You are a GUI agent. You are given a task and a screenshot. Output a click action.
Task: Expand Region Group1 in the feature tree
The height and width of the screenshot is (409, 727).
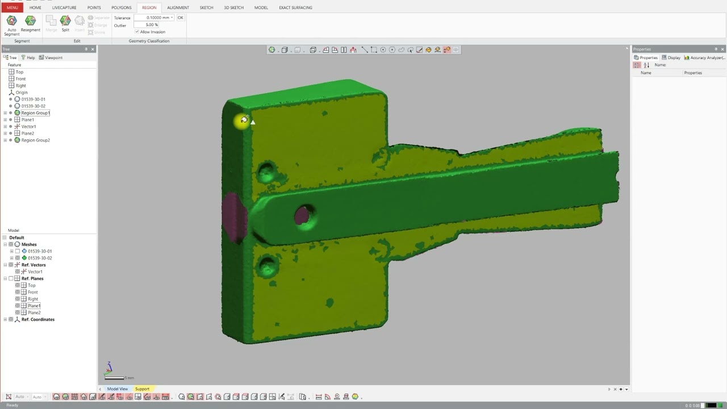coord(5,112)
